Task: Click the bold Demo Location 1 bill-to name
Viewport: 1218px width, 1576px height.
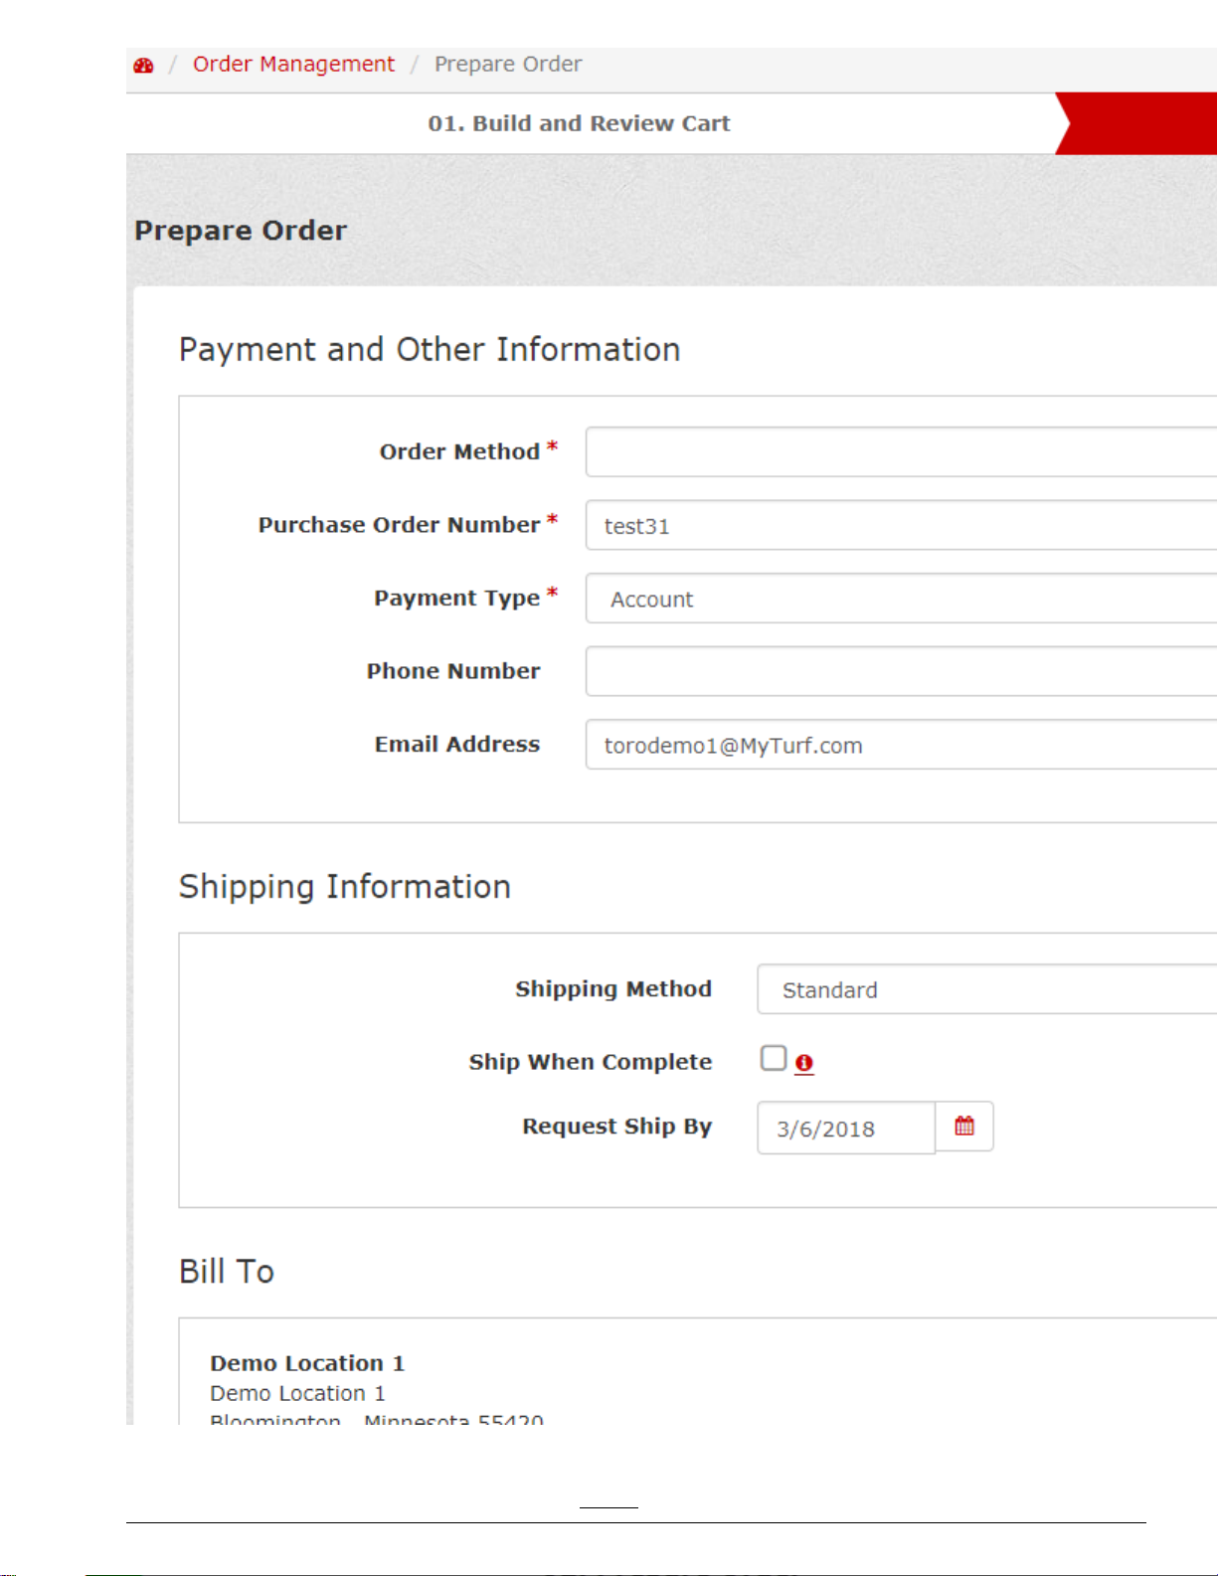Action: click(306, 1363)
